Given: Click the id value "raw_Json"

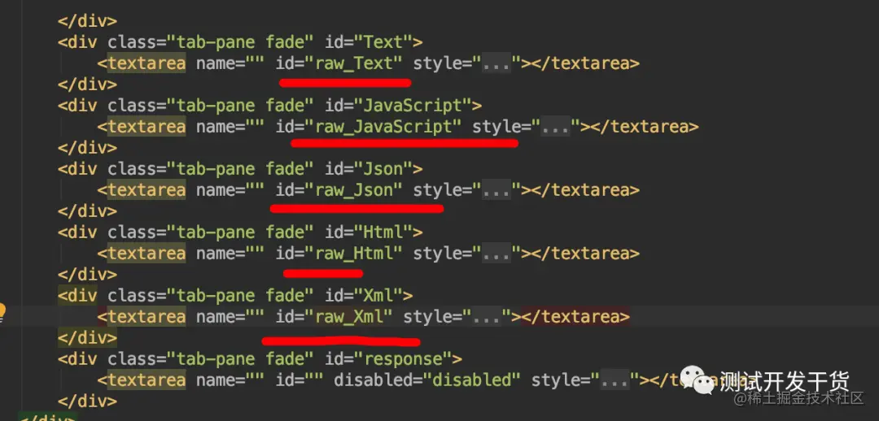Looking at the screenshot, I should pyautogui.click(x=354, y=190).
